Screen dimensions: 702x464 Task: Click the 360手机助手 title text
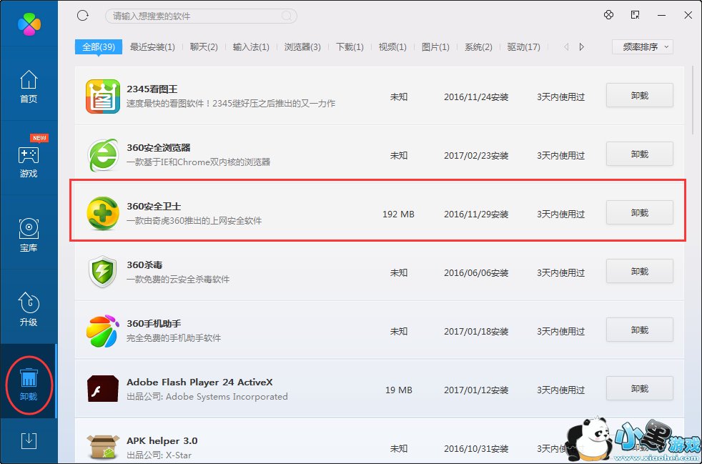pyautogui.click(x=154, y=323)
